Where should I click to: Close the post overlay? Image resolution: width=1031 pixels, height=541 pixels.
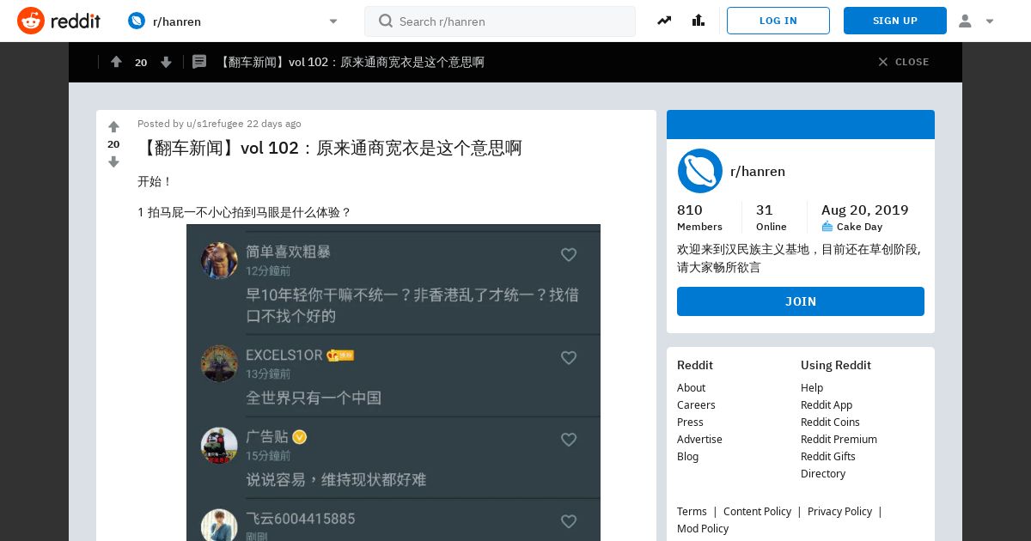(x=904, y=62)
